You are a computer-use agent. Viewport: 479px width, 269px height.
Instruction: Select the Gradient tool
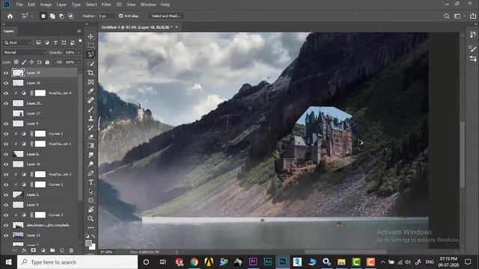91,146
